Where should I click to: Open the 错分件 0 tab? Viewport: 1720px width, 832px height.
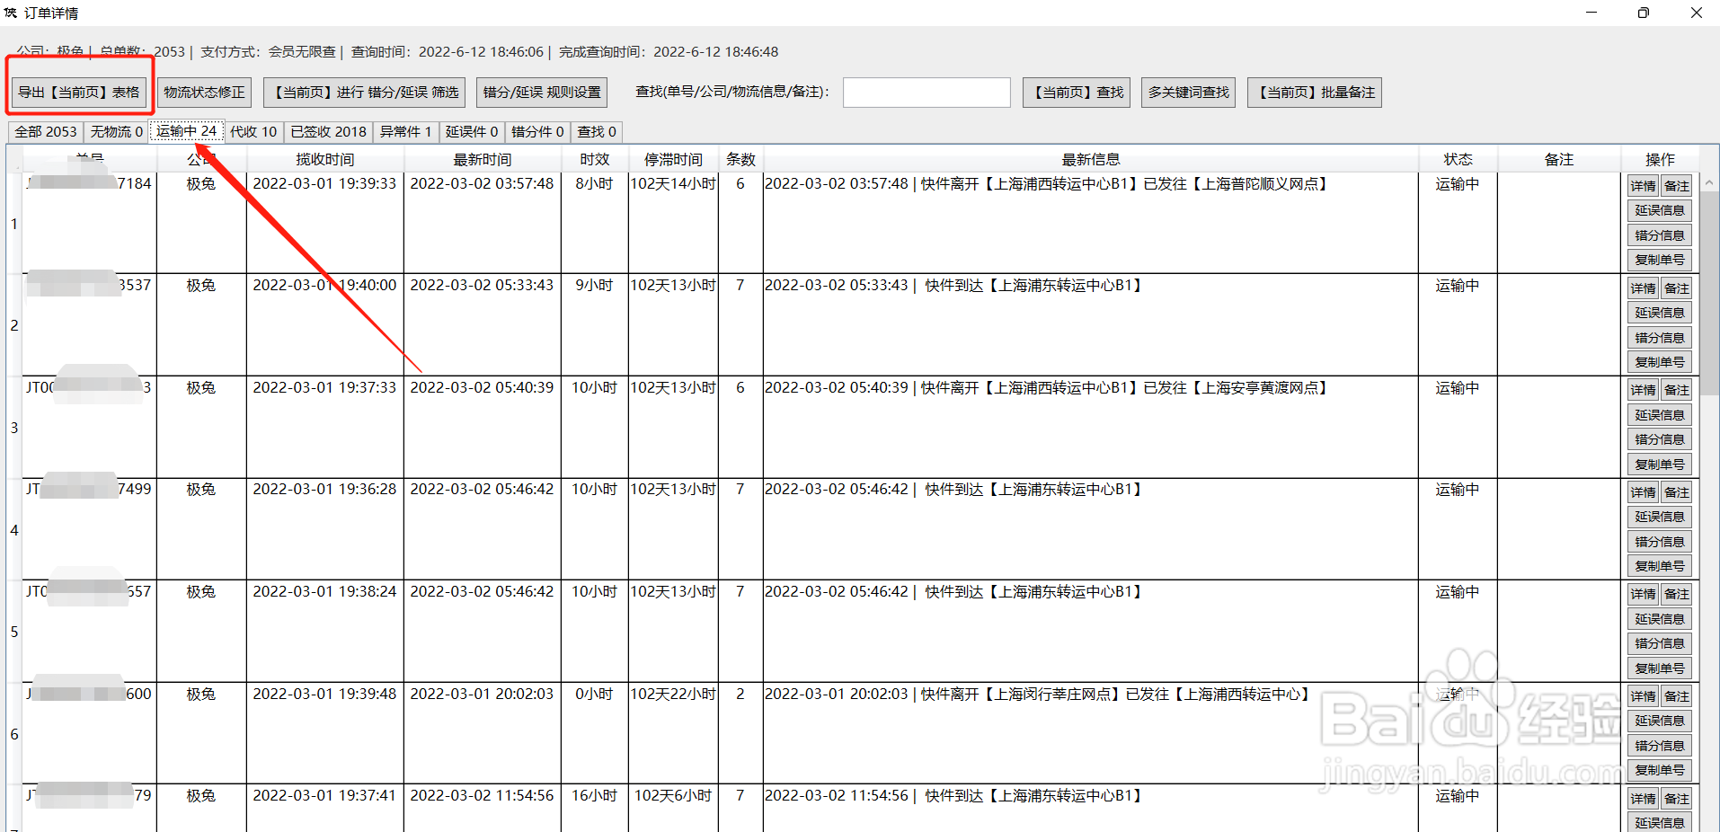(537, 132)
